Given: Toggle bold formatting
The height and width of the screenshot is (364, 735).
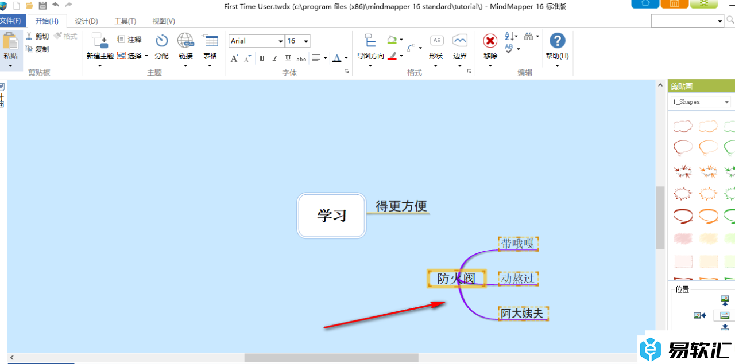Looking at the screenshot, I should [x=262, y=58].
